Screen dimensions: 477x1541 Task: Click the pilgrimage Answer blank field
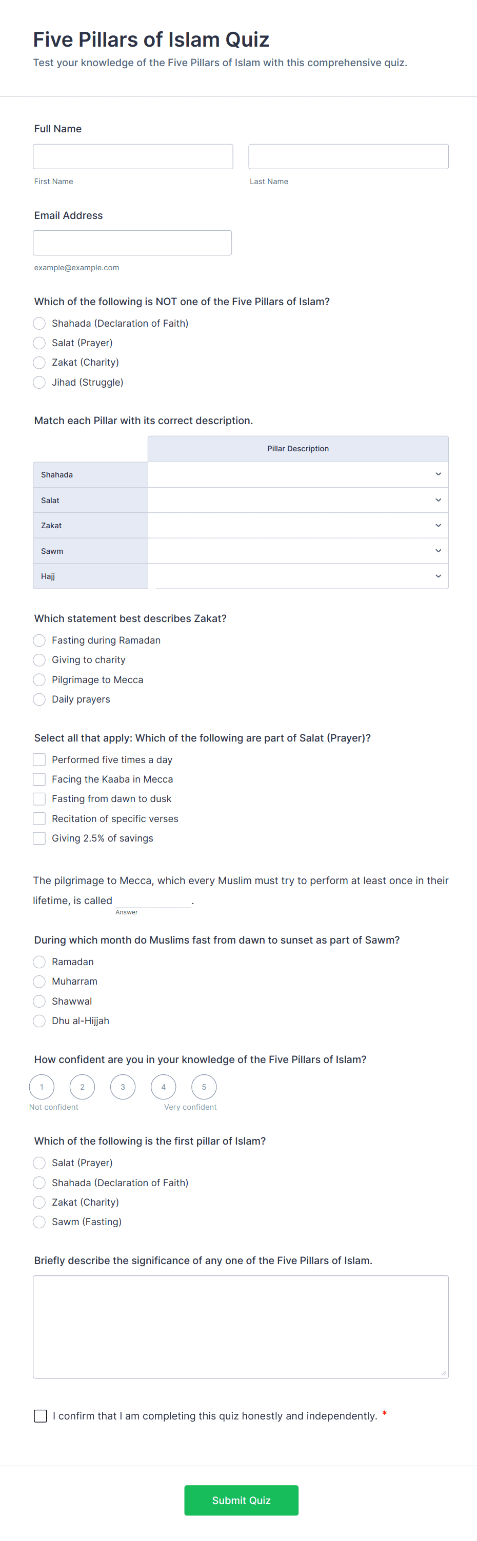153,900
